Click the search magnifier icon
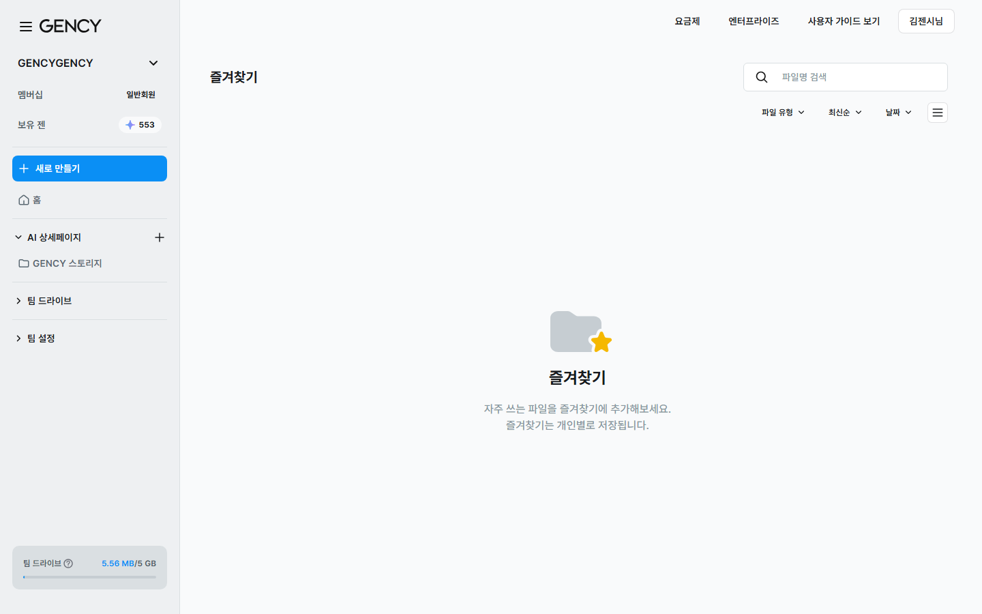Image resolution: width=982 pixels, height=614 pixels. coord(762,77)
